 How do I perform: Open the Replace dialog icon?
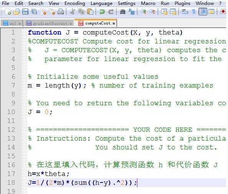point(132,12)
